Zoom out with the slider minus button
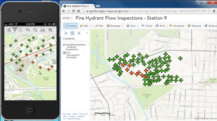The width and height of the screenshot is (217, 121). [x=97, y=67]
